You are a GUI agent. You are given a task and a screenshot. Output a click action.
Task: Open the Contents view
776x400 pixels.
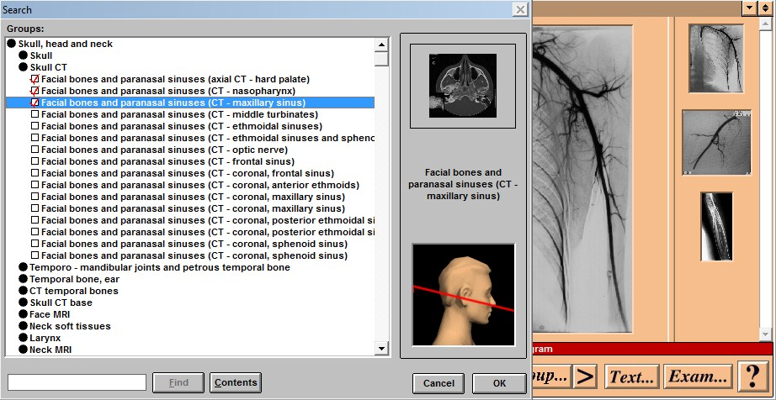click(235, 383)
